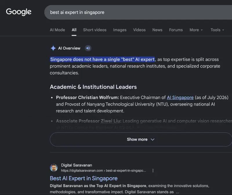This screenshot has height=195, width=232.
Task: Click the 'Professor Christian Wolfrum:' text
Action: (88, 98)
